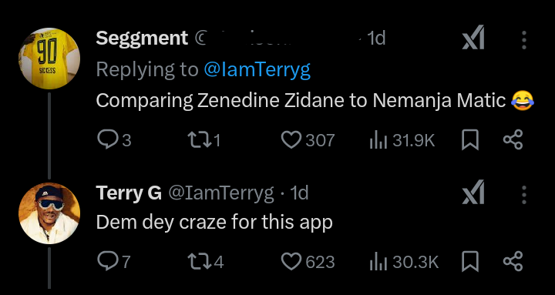555x295 pixels.
Task: Repost Terry G's tweet with 4 reposts
Action: pyautogui.click(x=206, y=262)
